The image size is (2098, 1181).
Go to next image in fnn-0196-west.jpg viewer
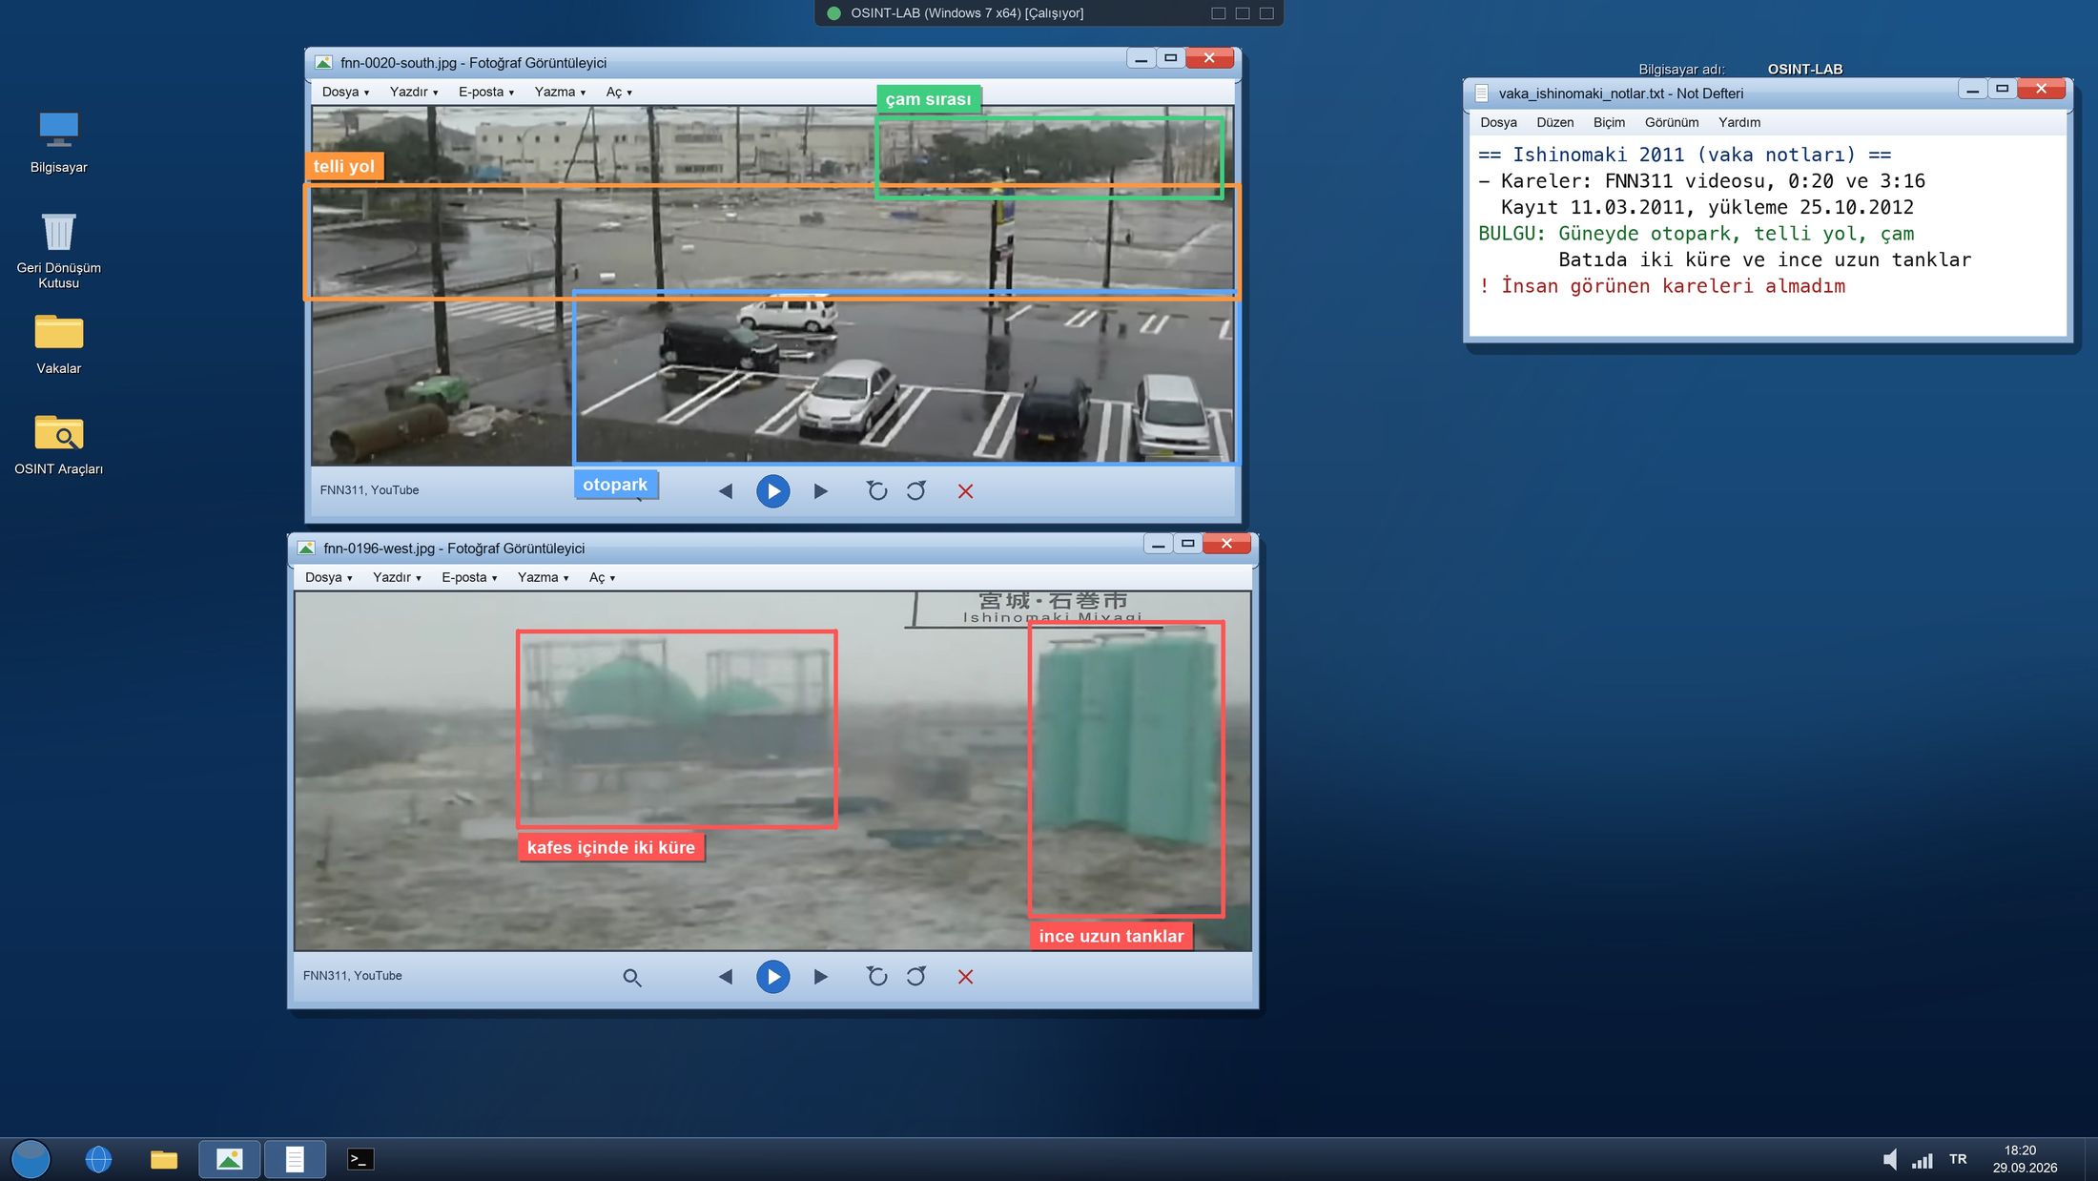820,977
